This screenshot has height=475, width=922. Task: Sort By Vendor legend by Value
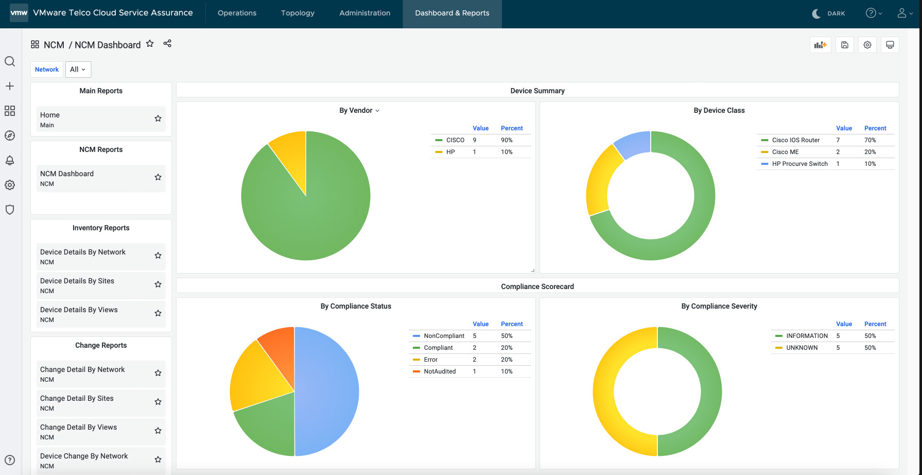coord(480,128)
